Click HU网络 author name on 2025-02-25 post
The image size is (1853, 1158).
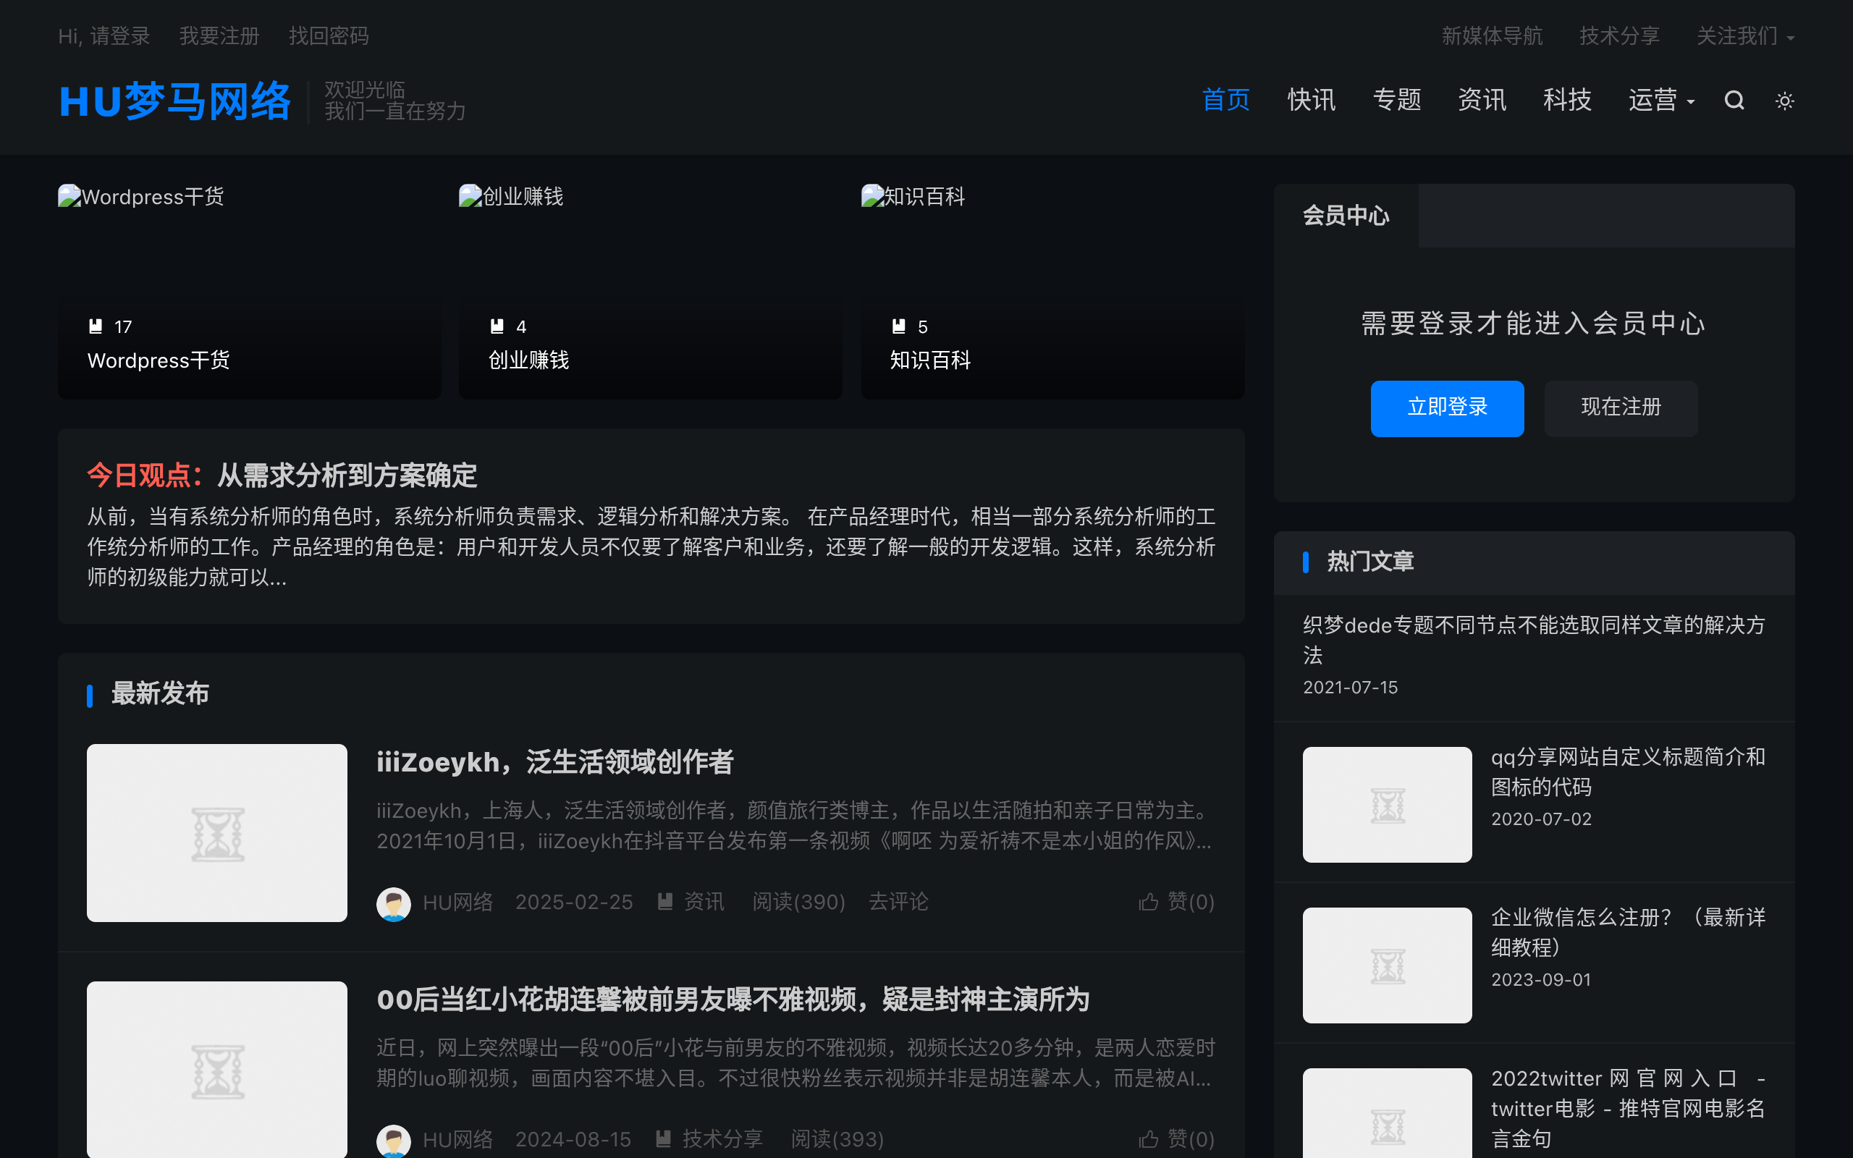pyautogui.click(x=458, y=903)
